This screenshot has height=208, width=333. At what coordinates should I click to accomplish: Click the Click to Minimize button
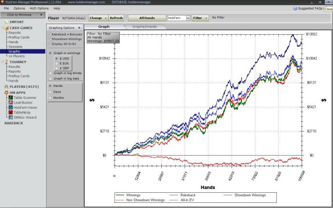[22, 15]
